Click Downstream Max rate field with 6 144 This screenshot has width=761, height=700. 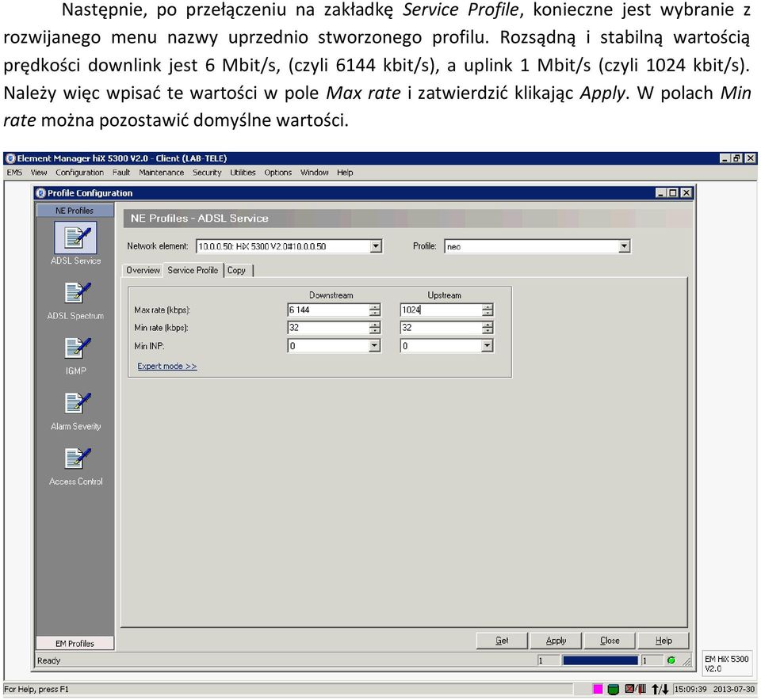coord(328,310)
